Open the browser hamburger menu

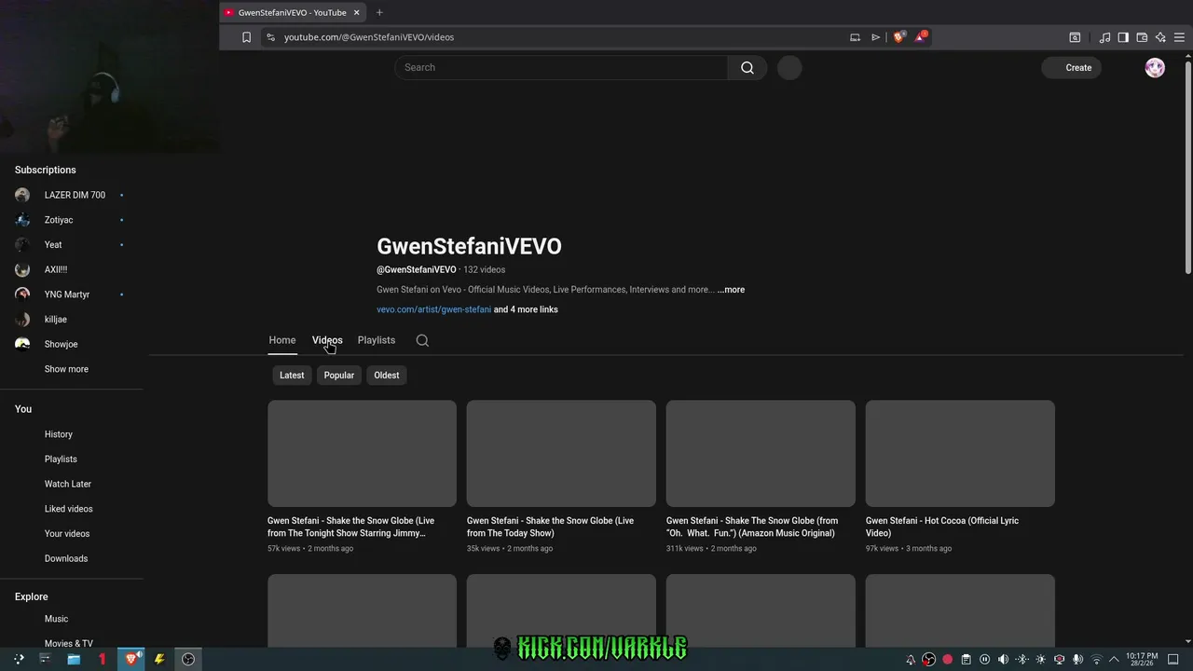tap(1180, 37)
